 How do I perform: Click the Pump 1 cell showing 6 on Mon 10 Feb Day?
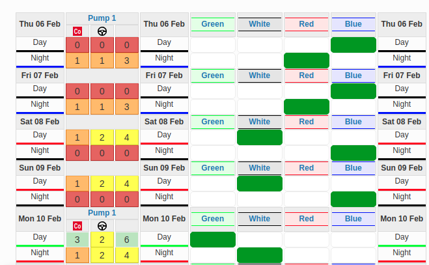(x=127, y=240)
